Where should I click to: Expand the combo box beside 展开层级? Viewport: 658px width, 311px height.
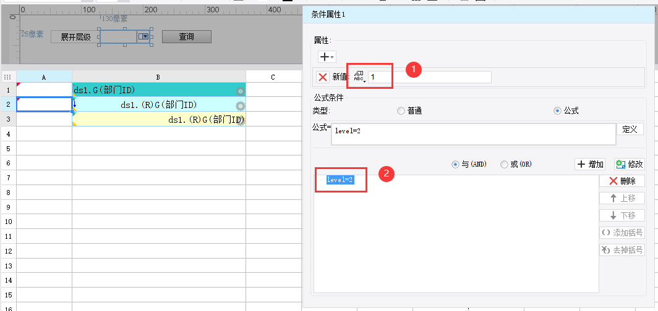[x=145, y=37]
